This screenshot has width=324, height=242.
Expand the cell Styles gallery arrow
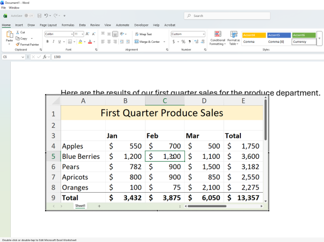(x=320, y=38)
